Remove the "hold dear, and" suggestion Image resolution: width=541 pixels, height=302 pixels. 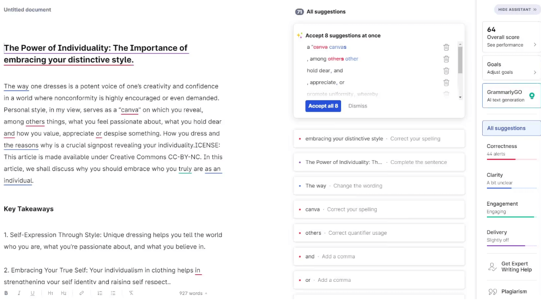click(x=446, y=70)
